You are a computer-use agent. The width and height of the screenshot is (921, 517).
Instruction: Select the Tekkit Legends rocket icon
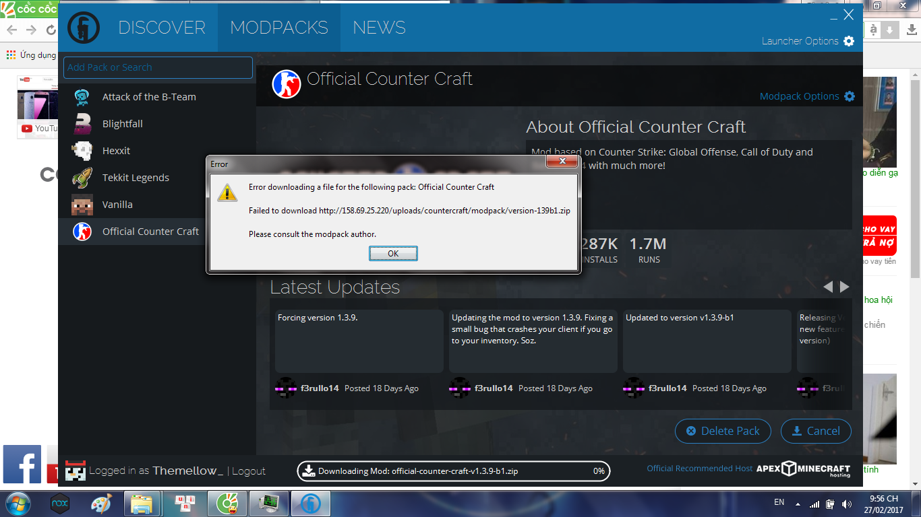(82, 178)
